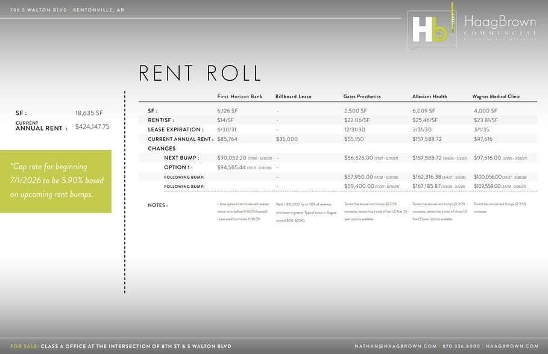Viewport: 548px width, 354px height.
Task: Select the '$23.81/SF' rent value
Action: 486,120
